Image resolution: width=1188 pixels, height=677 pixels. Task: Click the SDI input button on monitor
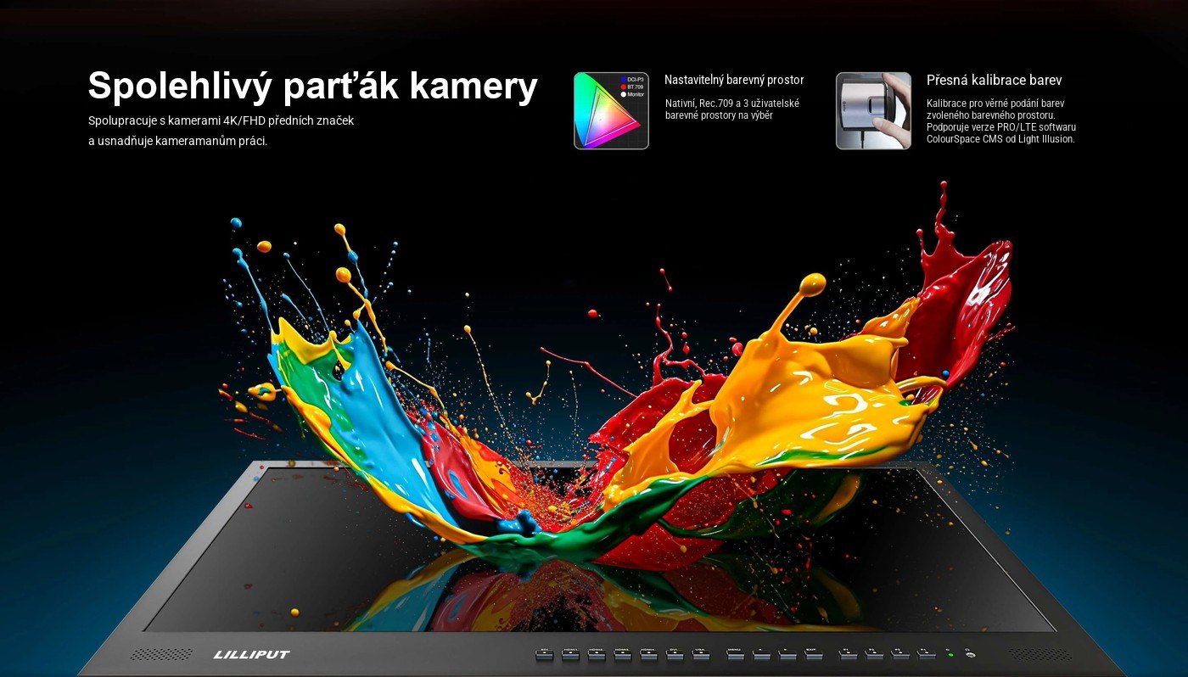click(544, 654)
